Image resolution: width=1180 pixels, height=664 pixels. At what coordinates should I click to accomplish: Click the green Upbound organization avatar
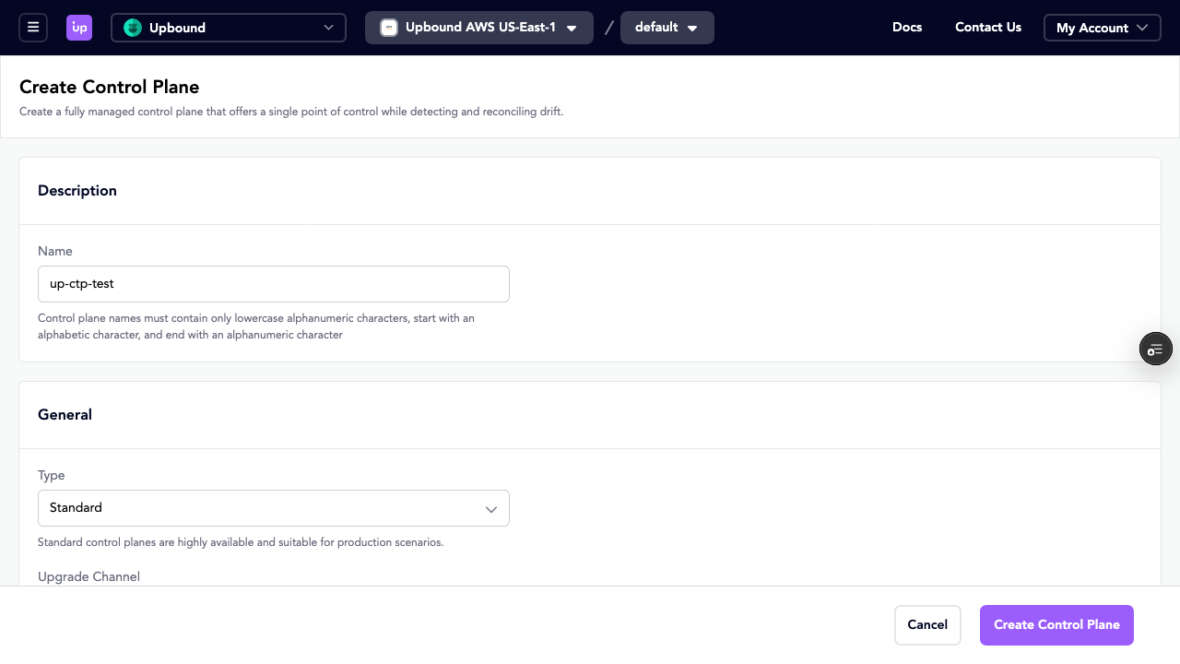pos(133,28)
